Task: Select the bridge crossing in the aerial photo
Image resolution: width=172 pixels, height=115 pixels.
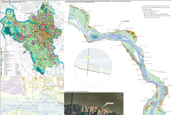Action: tap(72, 104)
